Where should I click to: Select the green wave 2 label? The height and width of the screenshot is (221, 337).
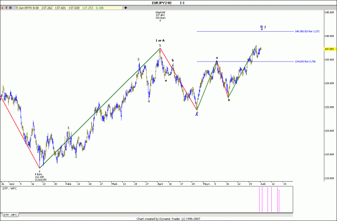tap(76, 157)
